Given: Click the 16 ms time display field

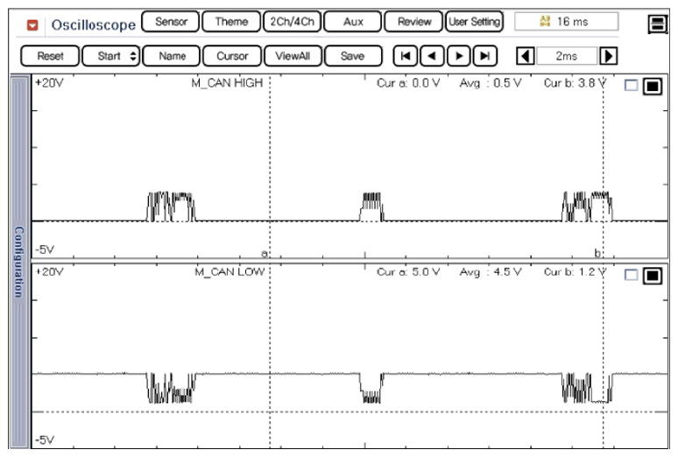Looking at the screenshot, I should tap(566, 22).
